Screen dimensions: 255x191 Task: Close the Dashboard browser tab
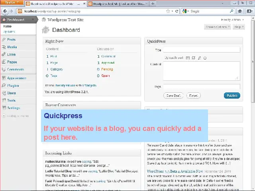[84, 4]
